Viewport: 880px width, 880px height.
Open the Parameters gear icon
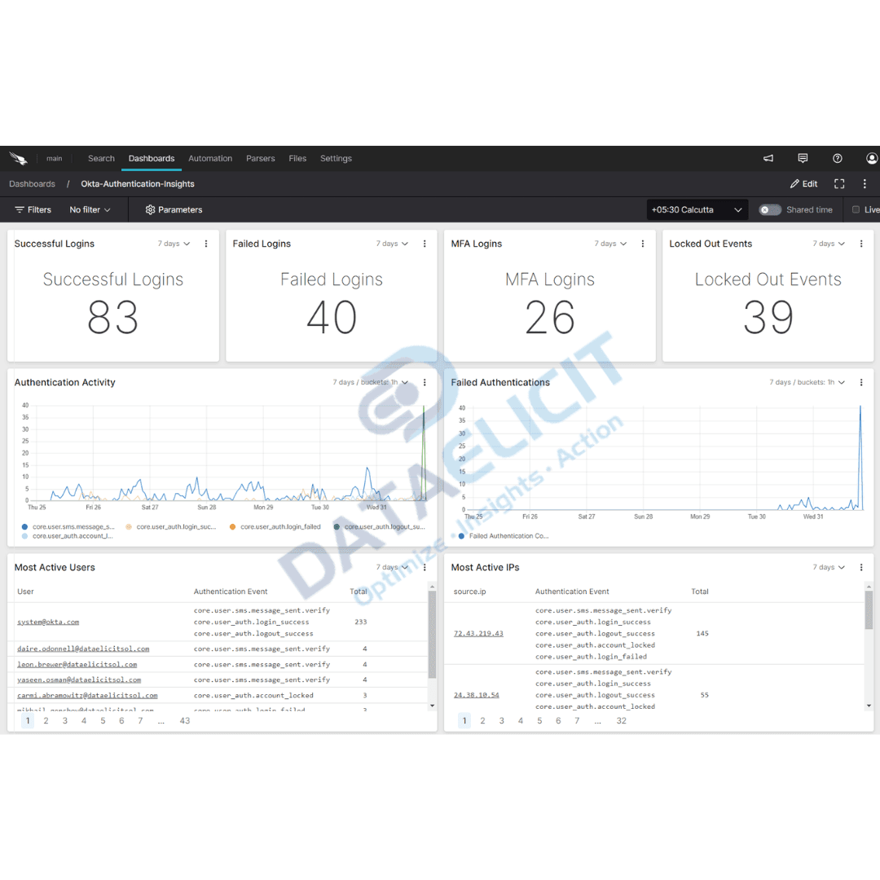coord(150,209)
